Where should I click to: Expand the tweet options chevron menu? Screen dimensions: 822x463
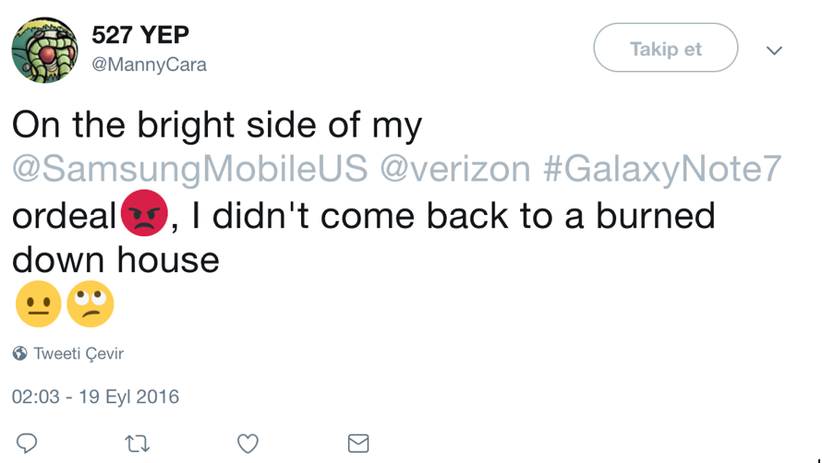pos(774,51)
